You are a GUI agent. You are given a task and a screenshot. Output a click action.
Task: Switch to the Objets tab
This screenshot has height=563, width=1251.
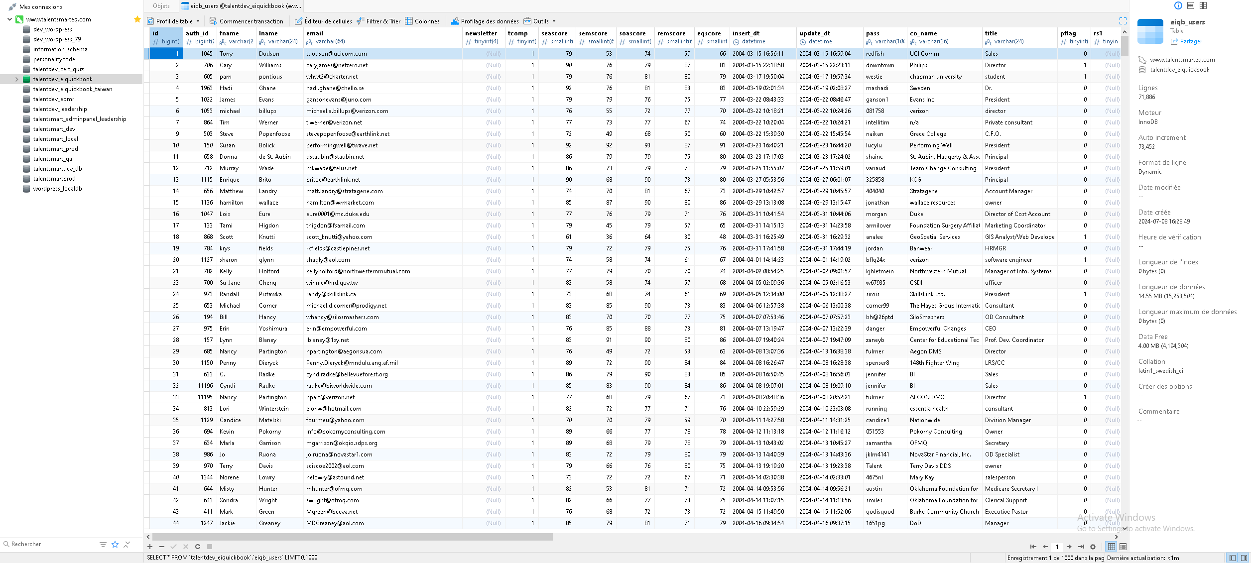(161, 6)
